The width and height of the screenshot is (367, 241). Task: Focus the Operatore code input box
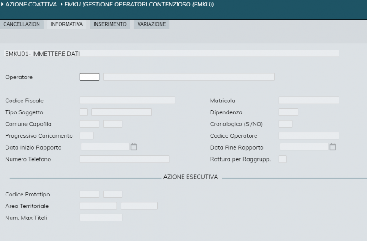[89, 77]
